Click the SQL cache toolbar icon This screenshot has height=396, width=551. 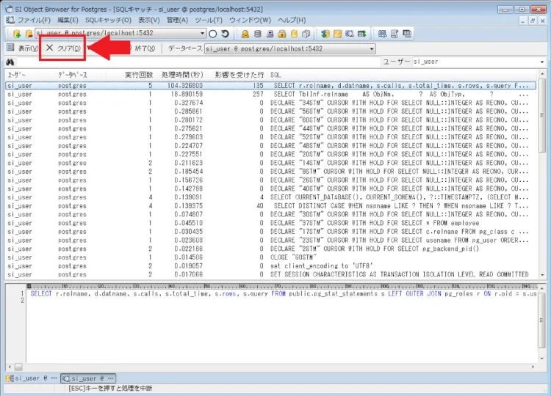coord(349,34)
